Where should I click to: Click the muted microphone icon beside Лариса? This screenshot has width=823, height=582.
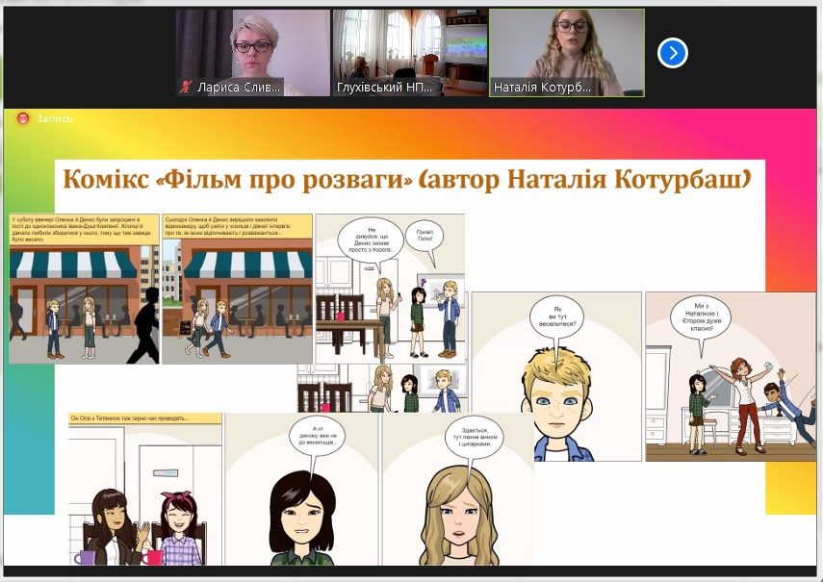185,88
